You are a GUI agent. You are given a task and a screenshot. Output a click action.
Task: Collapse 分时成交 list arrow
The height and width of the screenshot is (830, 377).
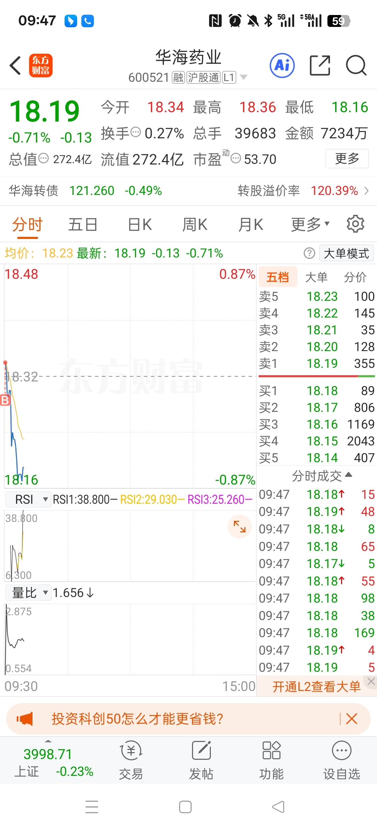pyautogui.click(x=348, y=475)
